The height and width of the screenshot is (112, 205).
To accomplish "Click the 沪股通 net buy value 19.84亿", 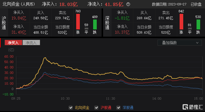I will (19, 18).
